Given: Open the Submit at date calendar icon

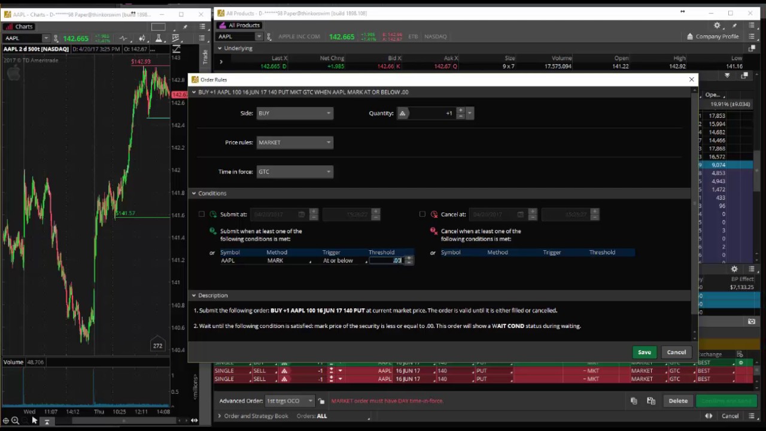Looking at the screenshot, I should (301, 214).
